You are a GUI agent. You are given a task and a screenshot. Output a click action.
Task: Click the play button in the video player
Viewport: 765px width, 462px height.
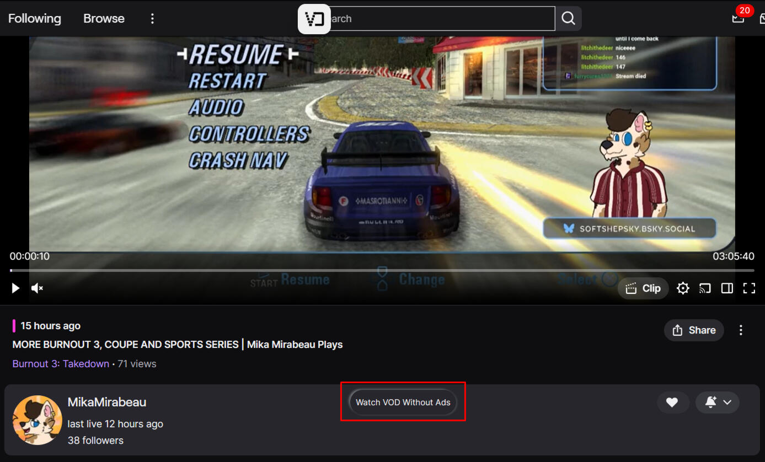click(15, 288)
